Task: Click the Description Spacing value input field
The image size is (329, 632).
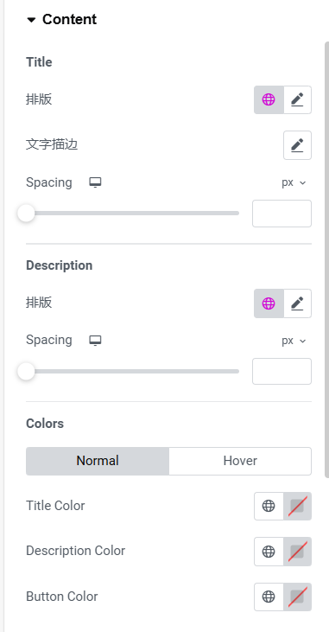Action: tap(282, 371)
